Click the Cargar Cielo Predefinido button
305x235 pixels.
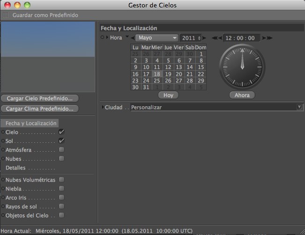(x=40, y=98)
